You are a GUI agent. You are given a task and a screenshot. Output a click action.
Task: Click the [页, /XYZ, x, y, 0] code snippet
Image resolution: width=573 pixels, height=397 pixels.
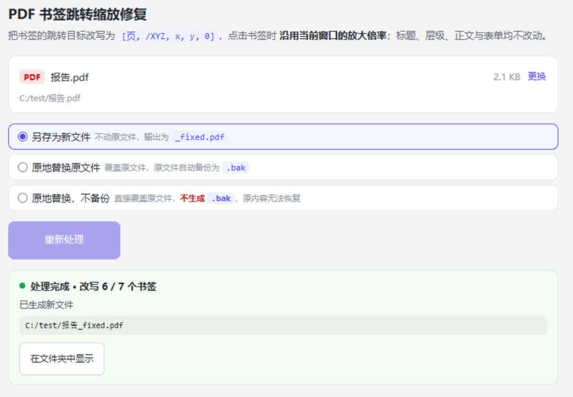(168, 36)
